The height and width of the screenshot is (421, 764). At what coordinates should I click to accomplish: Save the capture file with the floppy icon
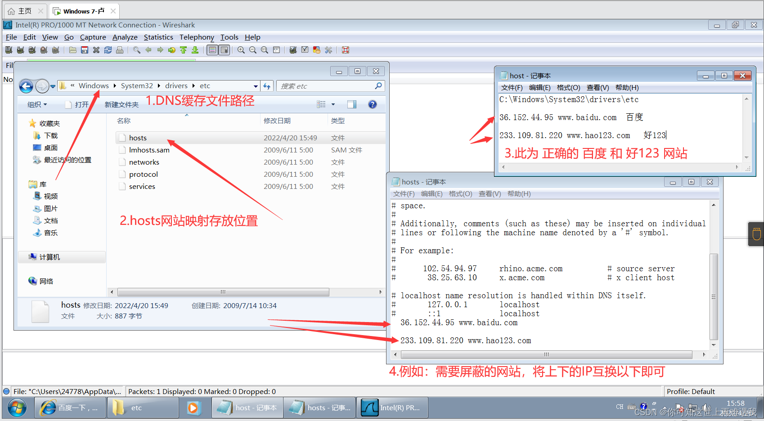pyautogui.click(x=85, y=50)
